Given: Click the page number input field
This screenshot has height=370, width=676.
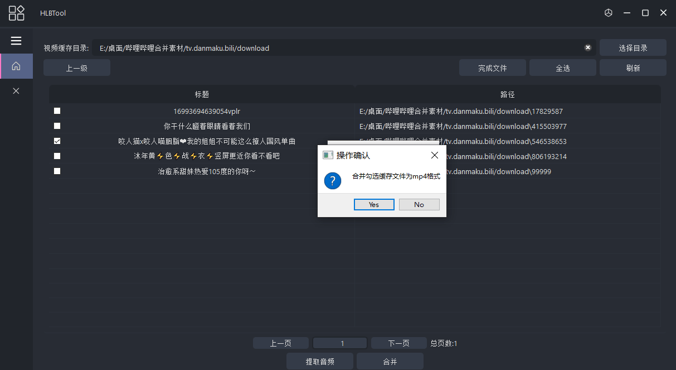Looking at the screenshot, I should tap(340, 343).
